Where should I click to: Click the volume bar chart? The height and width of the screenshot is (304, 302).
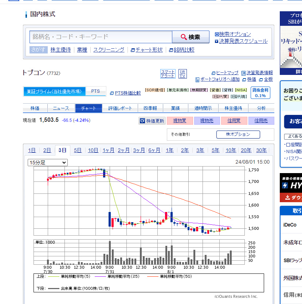139,252
